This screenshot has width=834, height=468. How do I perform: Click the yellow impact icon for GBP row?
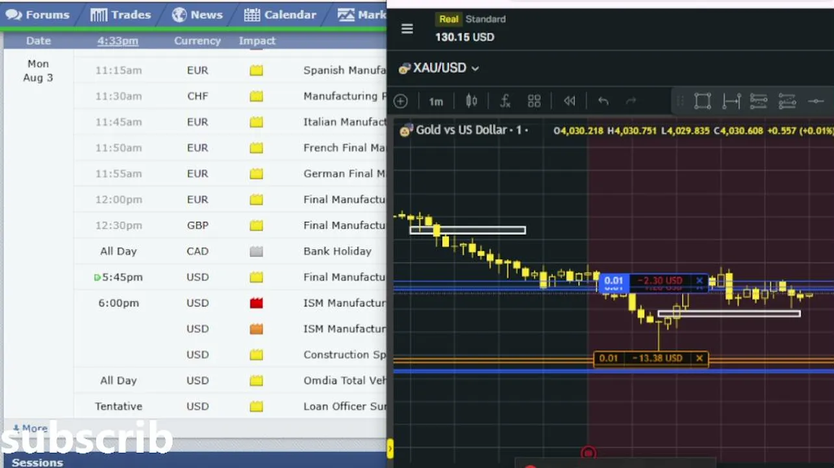click(x=257, y=225)
